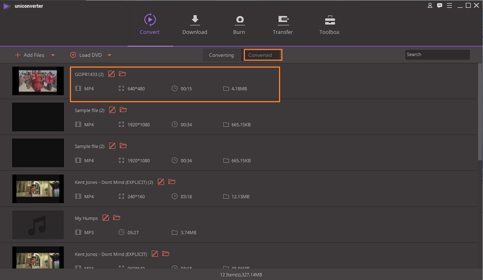Edit name of Kent Jones Dont Mind (EXPLICIT) (2)
The image size is (483, 280).
pyautogui.click(x=161, y=182)
